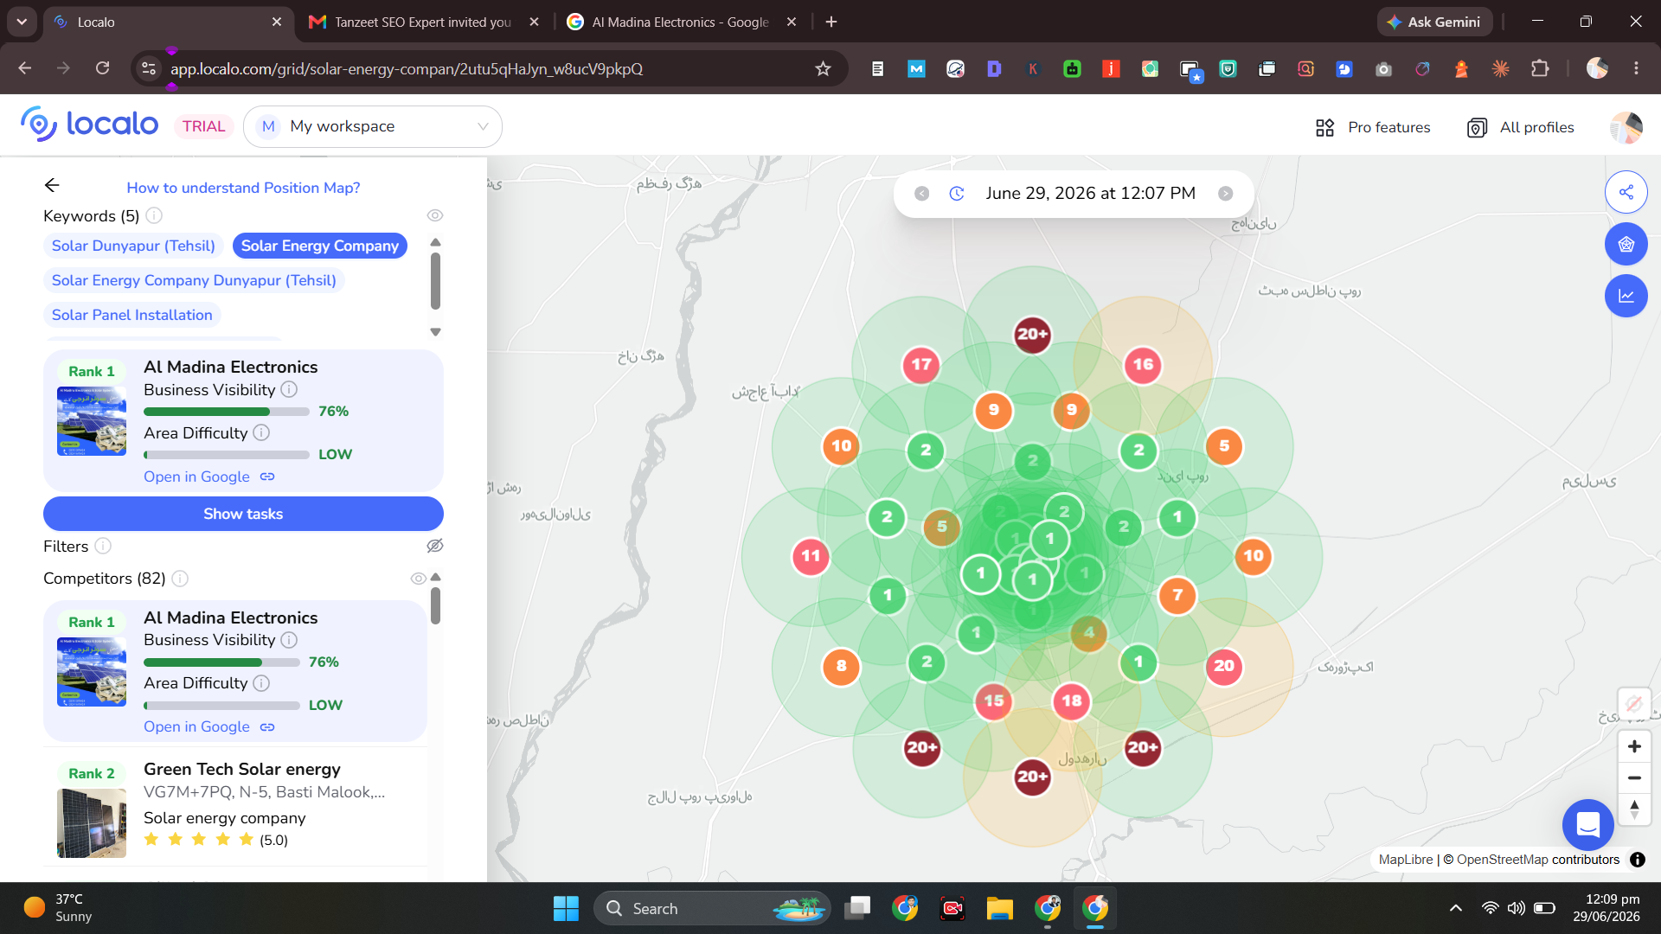This screenshot has height=934, width=1661.
Task: Click the All profiles text link
Action: (1537, 127)
